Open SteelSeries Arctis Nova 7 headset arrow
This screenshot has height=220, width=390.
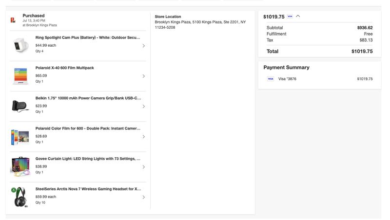pyautogui.click(x=143, y=197)
